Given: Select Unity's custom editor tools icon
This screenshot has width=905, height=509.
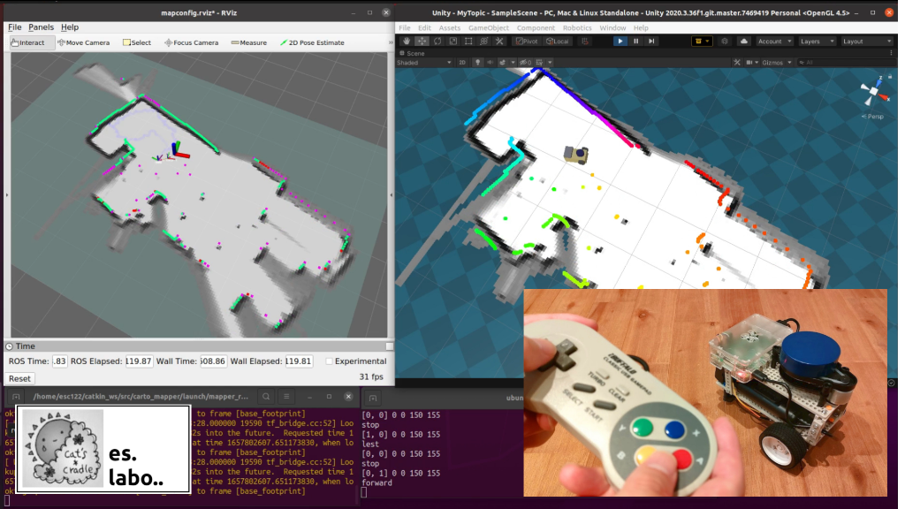Looking at the screenshot, I should 500,41.
